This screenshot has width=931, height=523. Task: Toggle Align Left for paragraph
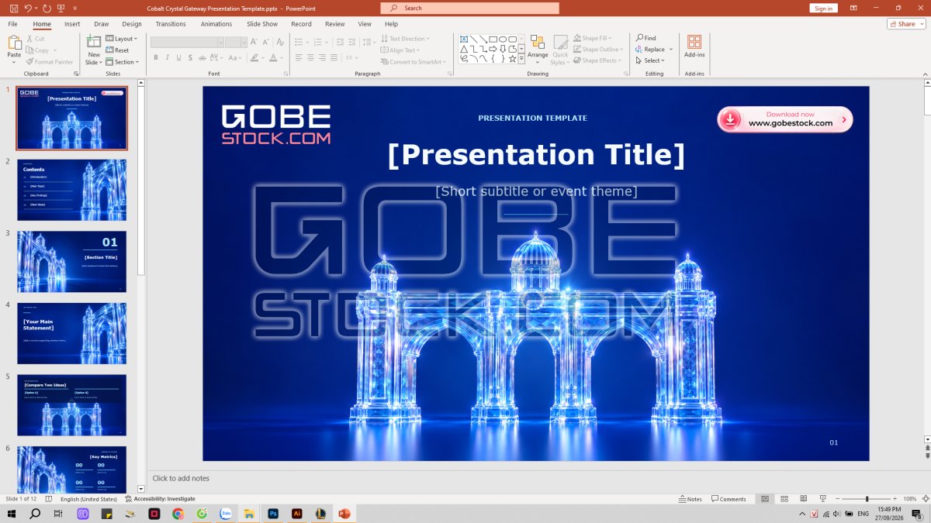[x=299, y=57]
